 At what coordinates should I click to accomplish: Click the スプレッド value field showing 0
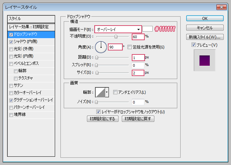coord(138,65)
